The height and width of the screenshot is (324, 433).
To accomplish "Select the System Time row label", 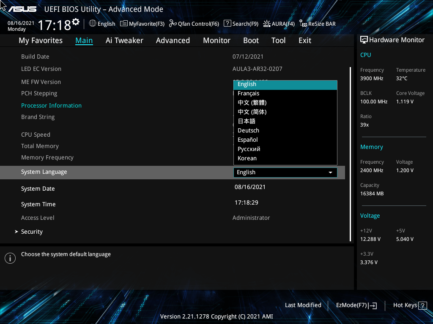I will click(x=38, y=205).
